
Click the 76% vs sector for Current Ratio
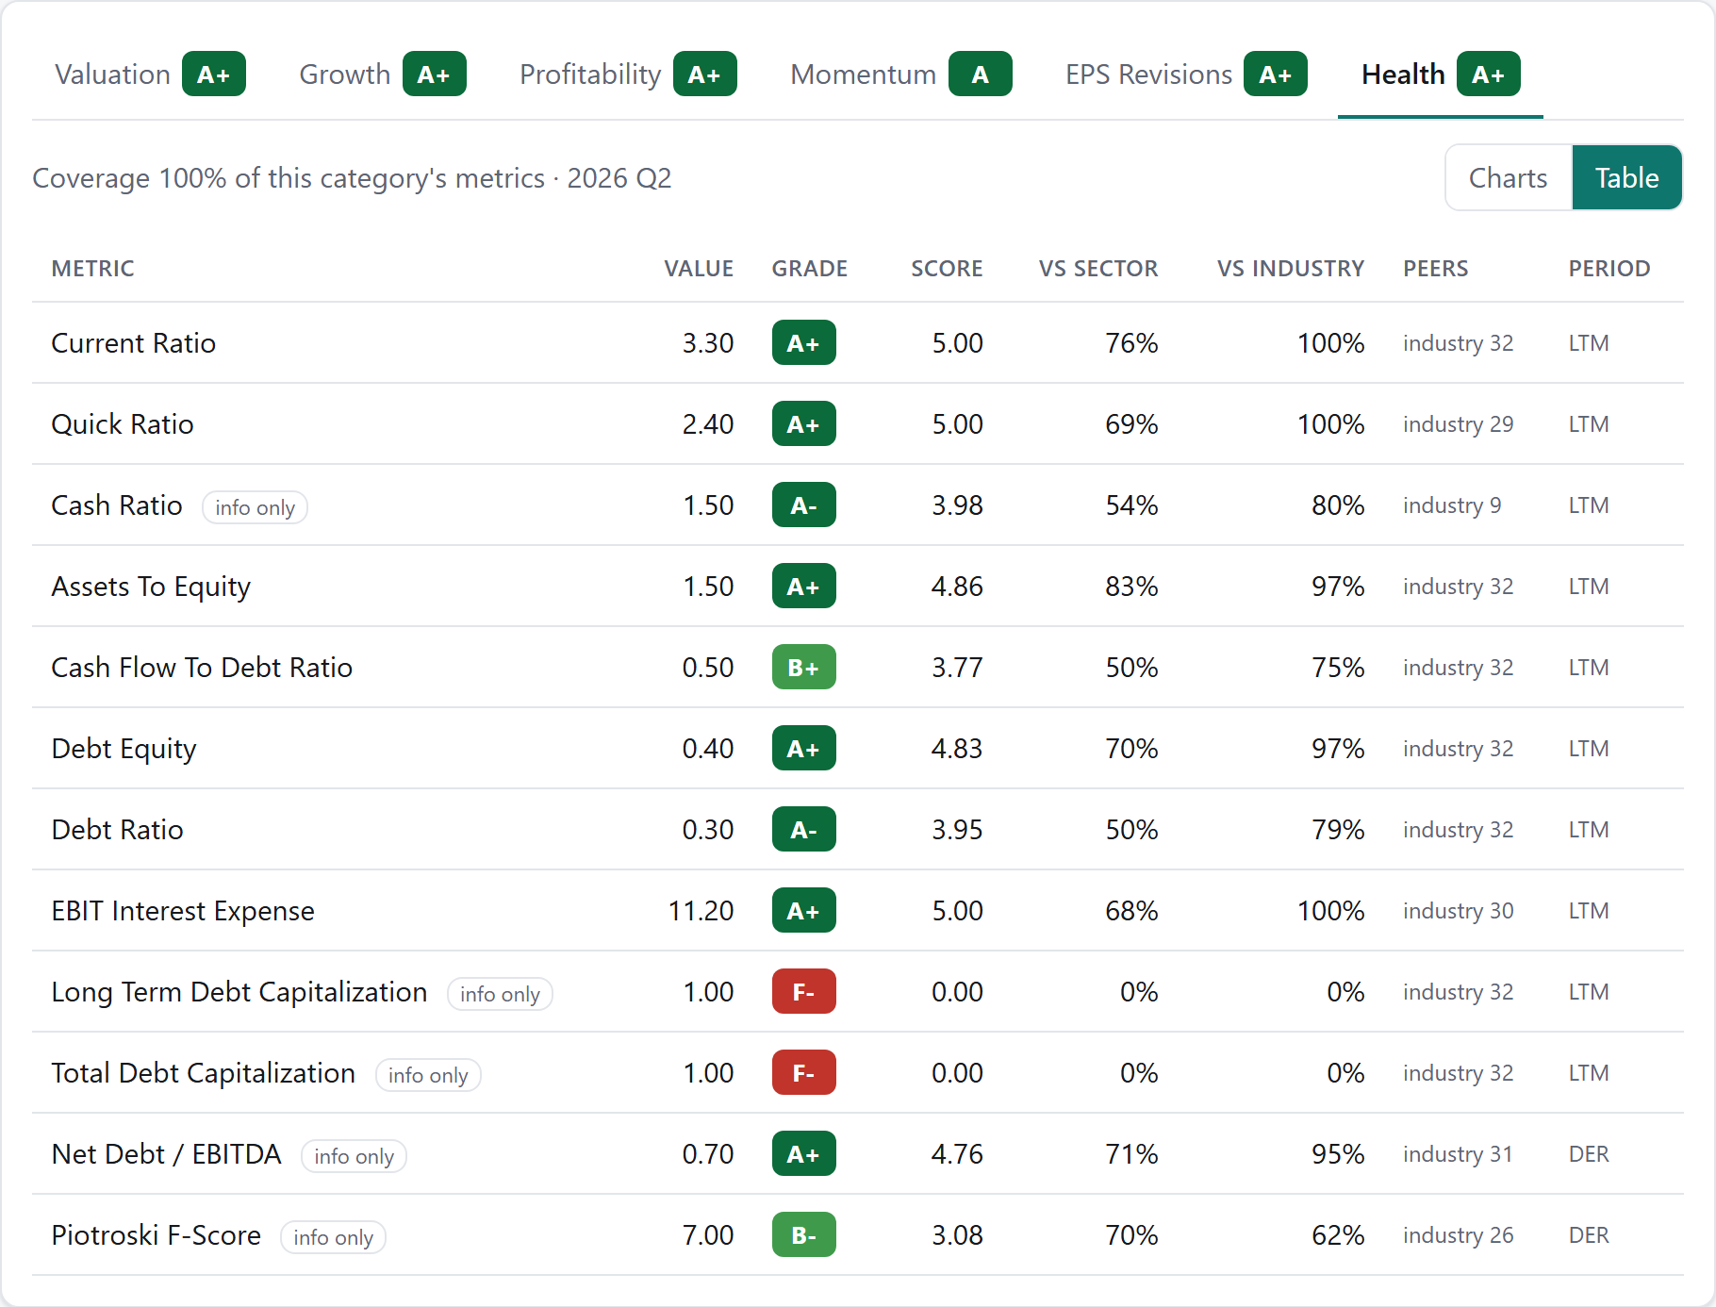pos(1131,343)
